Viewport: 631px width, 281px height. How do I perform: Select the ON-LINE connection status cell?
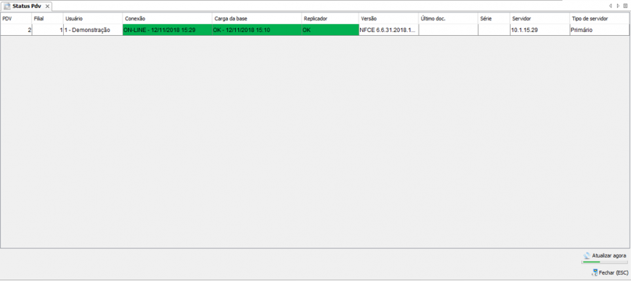167,30
